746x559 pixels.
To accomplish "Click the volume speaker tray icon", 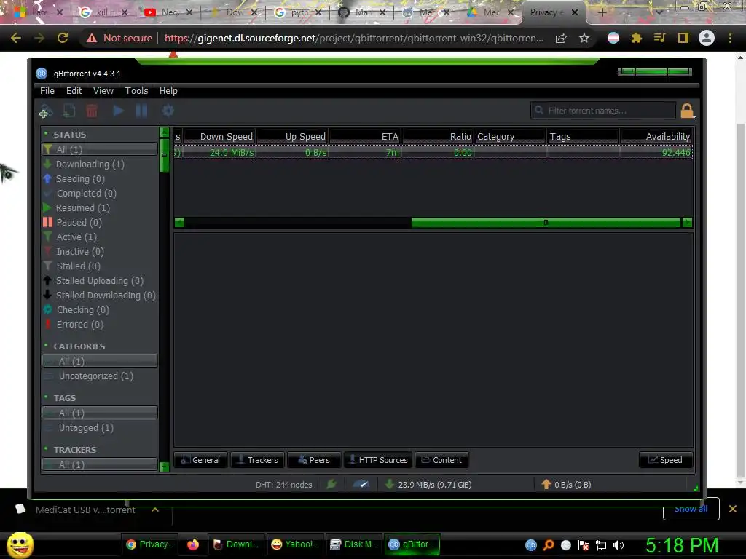I will [x=619, y=545].
